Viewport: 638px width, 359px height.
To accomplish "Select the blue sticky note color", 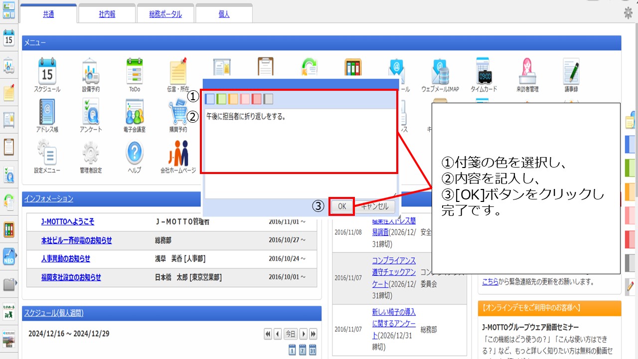I will 210,99.
